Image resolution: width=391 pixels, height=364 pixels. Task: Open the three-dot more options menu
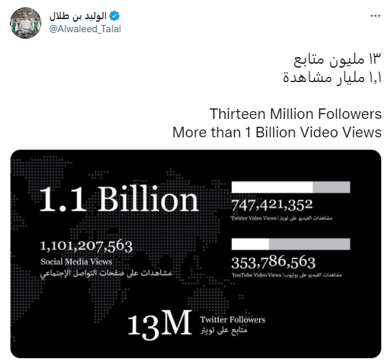pos(375,16)
